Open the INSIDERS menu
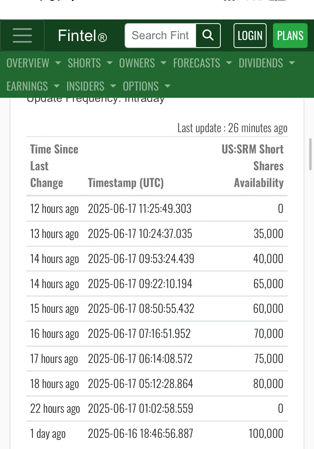 pyautogui.click(x=91, y=86)
